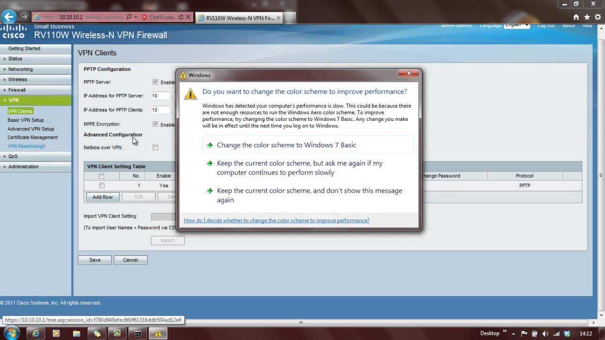The image size is (605, 340).
Task: Open Advanced VPN Setup page
Action: (x=31, y=129)
